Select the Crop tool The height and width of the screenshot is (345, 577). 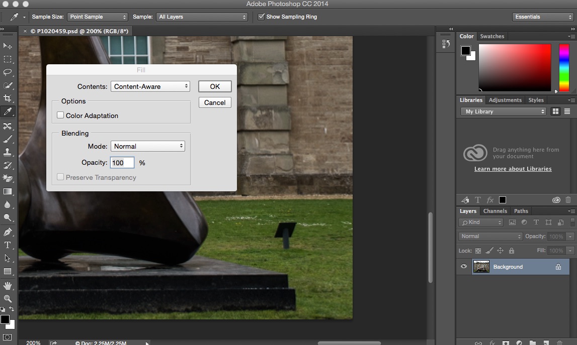8,98
